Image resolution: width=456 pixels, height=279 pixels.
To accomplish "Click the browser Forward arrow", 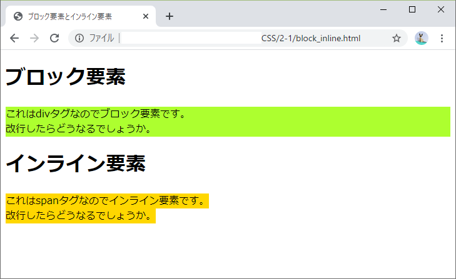I will coord(34,38).
